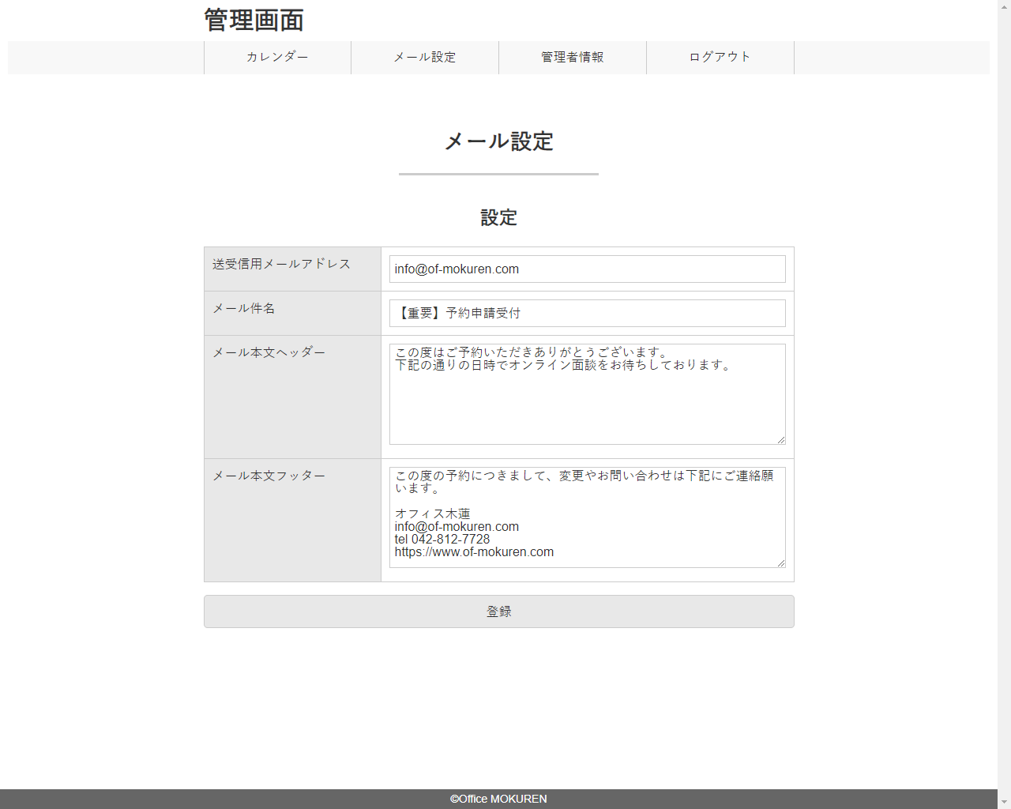Click ログアウト to sign out
Image resolution: width=1011 pixels, height=809 pixels.
click(x=720, y=58)
